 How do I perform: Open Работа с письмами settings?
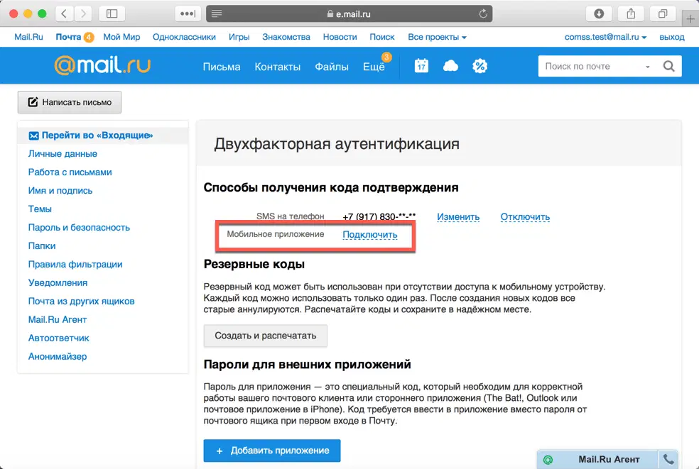coord(70,172)
